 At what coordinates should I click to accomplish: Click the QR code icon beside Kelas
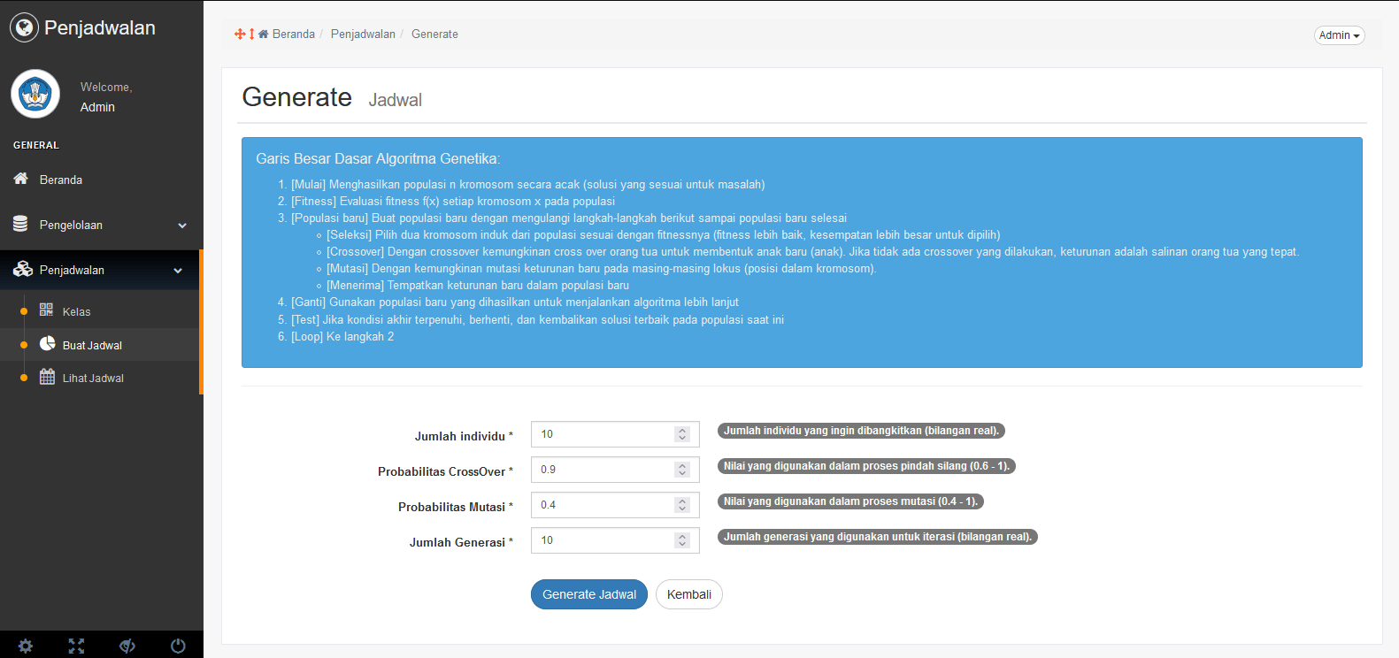[47, 310]
